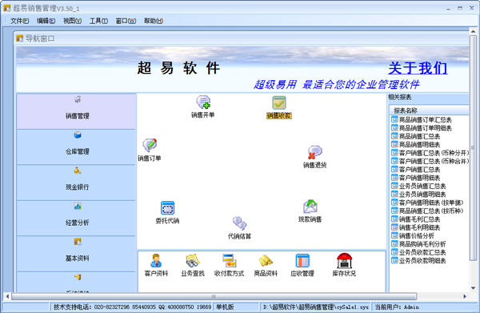
Task: Open 库存状况 warehouse icon
Action: [x=344, y=265]
